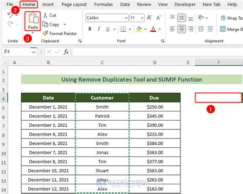Open the Help tab
Image resolution: width=243 pixels, height=194 pixels.
pyautogui.click(x=232, y=5)
